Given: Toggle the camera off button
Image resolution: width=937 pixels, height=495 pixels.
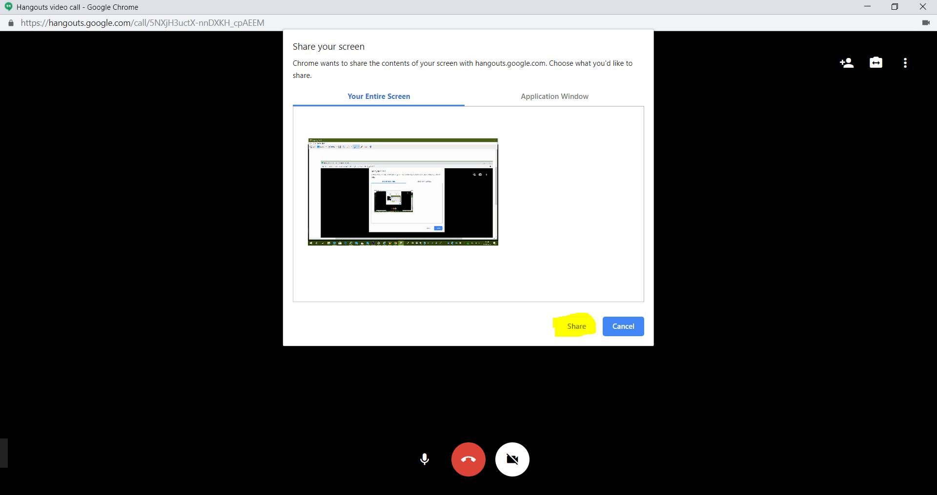Looking at the screenshot, I should (512, 459).
